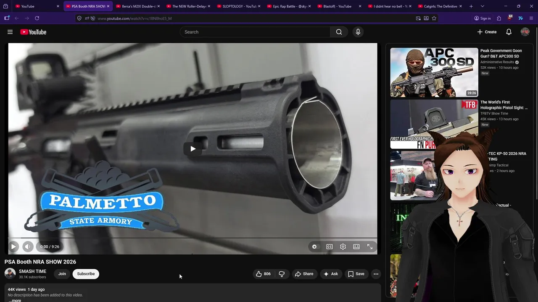Open the notifications bell
Screen dimensions: 538x302
click(x=509, y=32)
